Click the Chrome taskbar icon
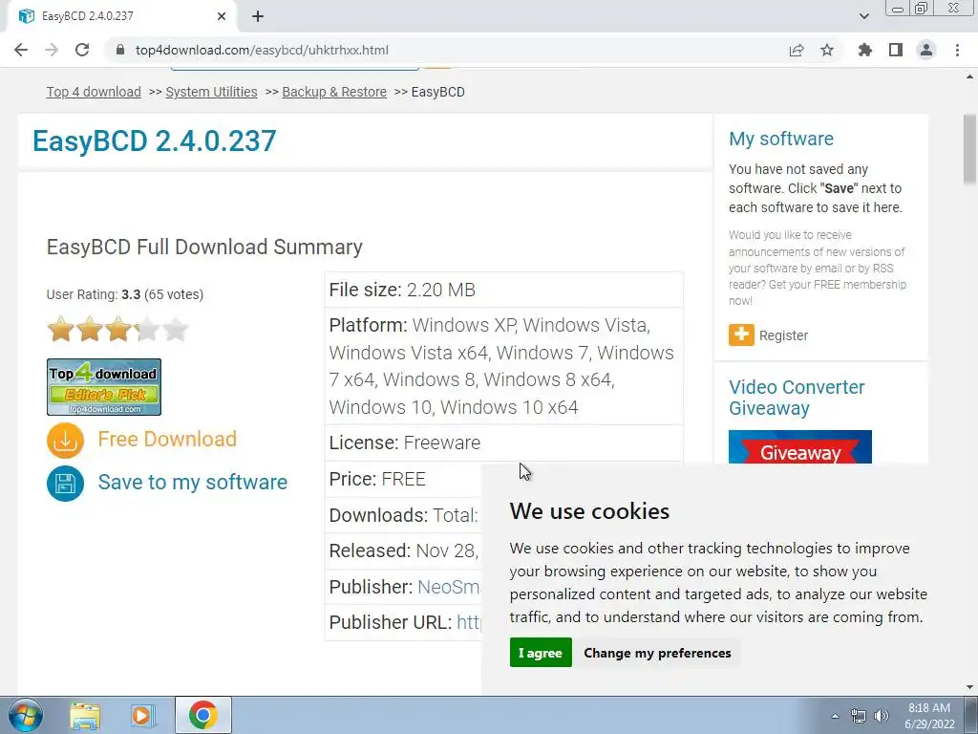This screenshot has width=978, height=734. coord(203,715)
